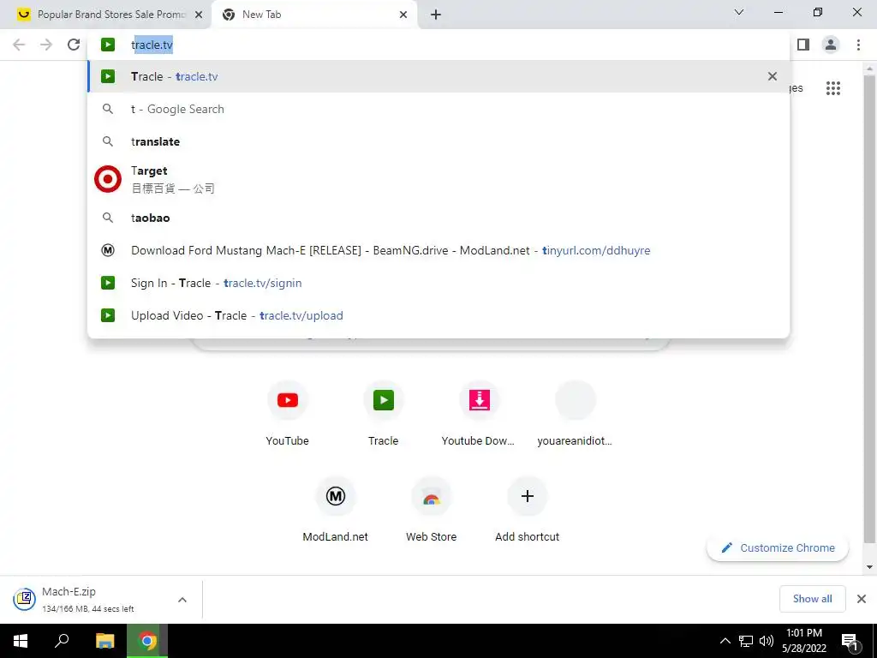Choose the 't - Google Search' suggestion
877x658 pixels.
(x=438, y=109)
